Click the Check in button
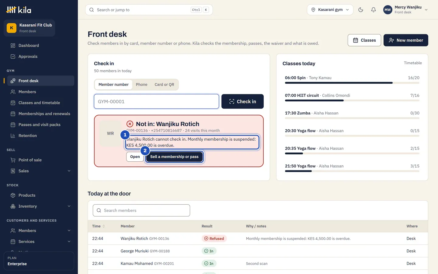Image resolution: width=438 pixels, height=274 pixels. pos(242,101)
